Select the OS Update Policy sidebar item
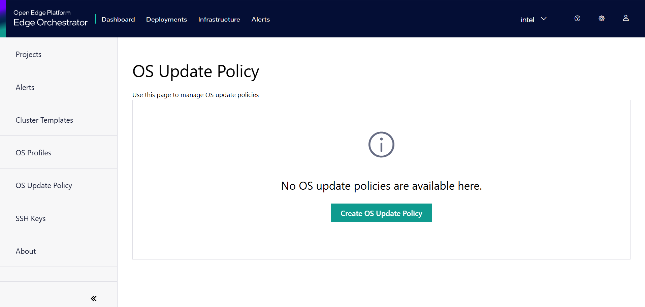645x307 pixels. pyautogui.click(x=44, y=185)
